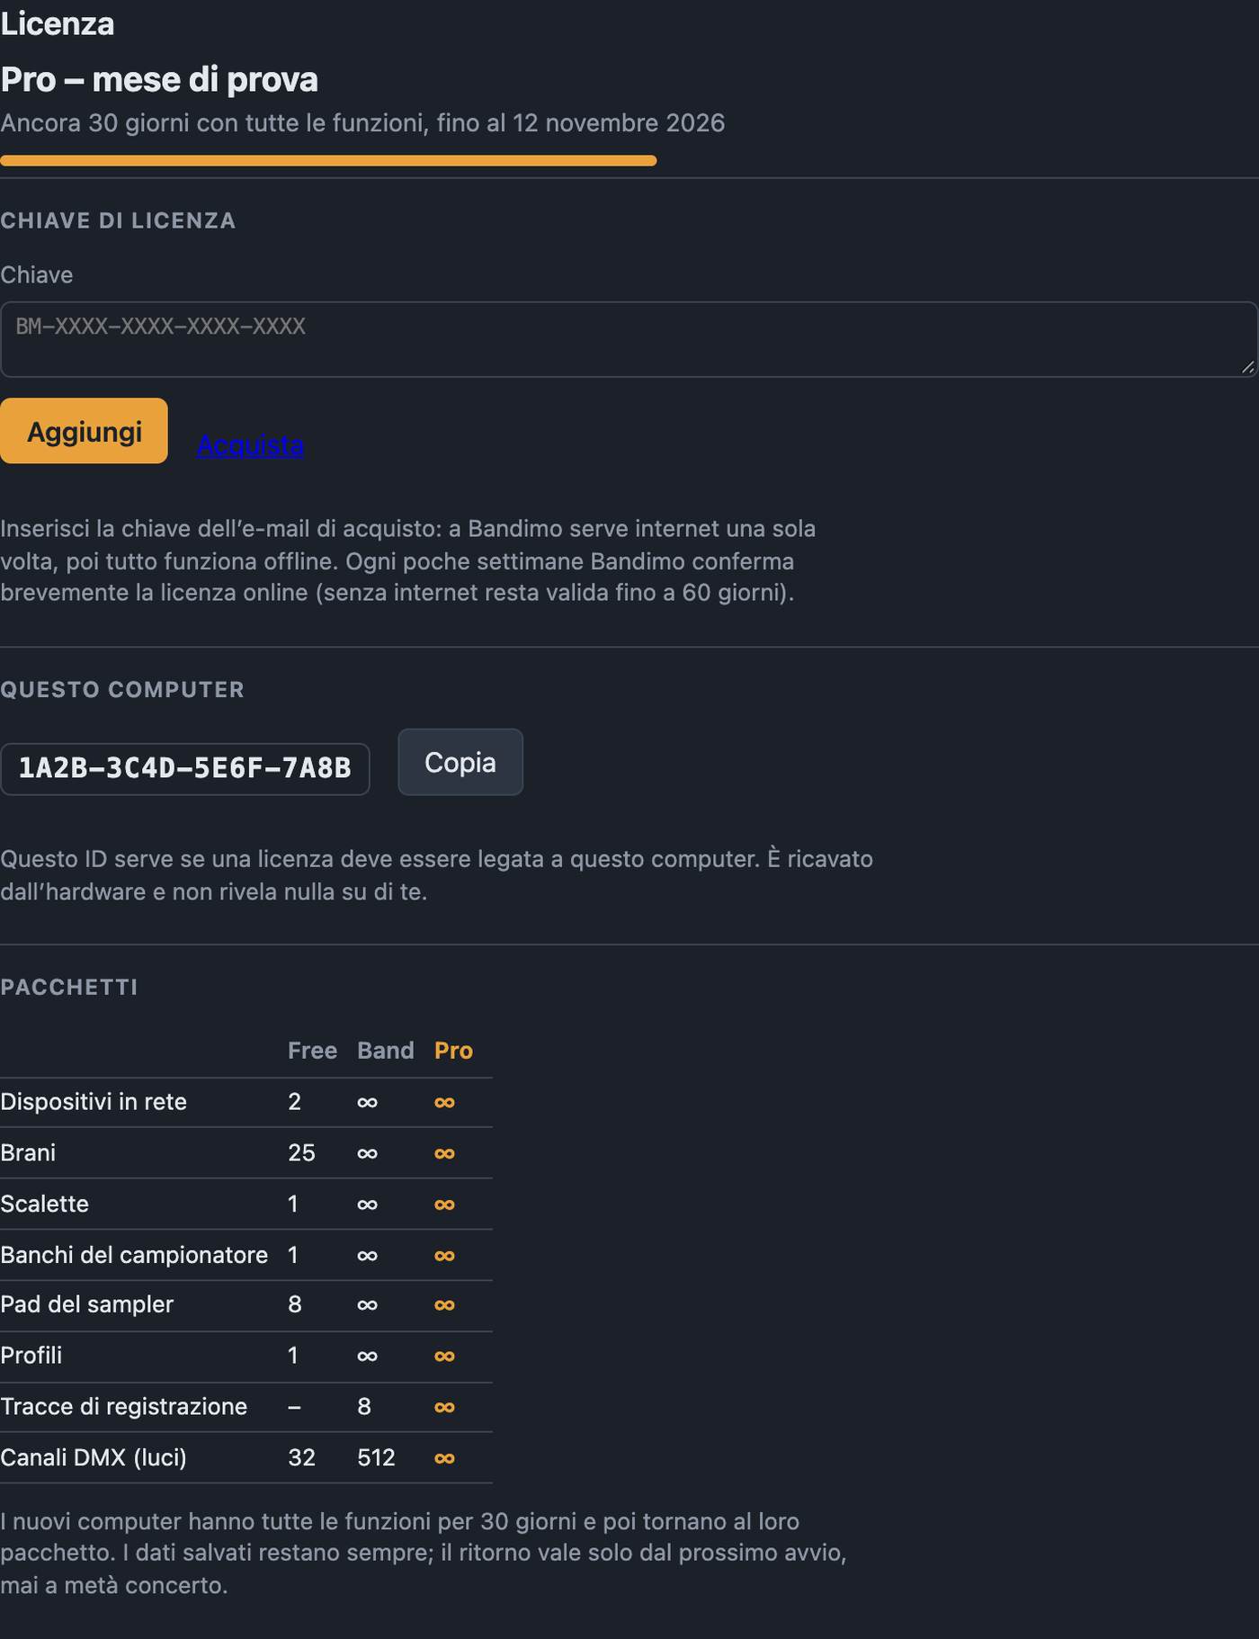The height and width of the screenshot is (1639, 1259).
Task: Click the Band column header
Action: (386, 1051)
